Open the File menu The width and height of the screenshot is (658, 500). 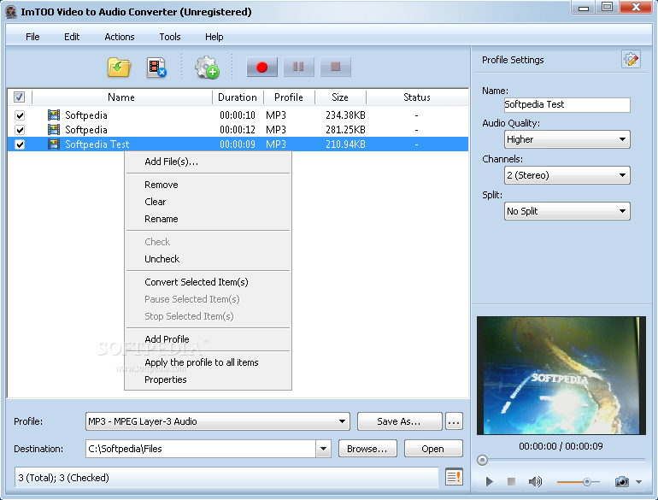tap(32, 37)
